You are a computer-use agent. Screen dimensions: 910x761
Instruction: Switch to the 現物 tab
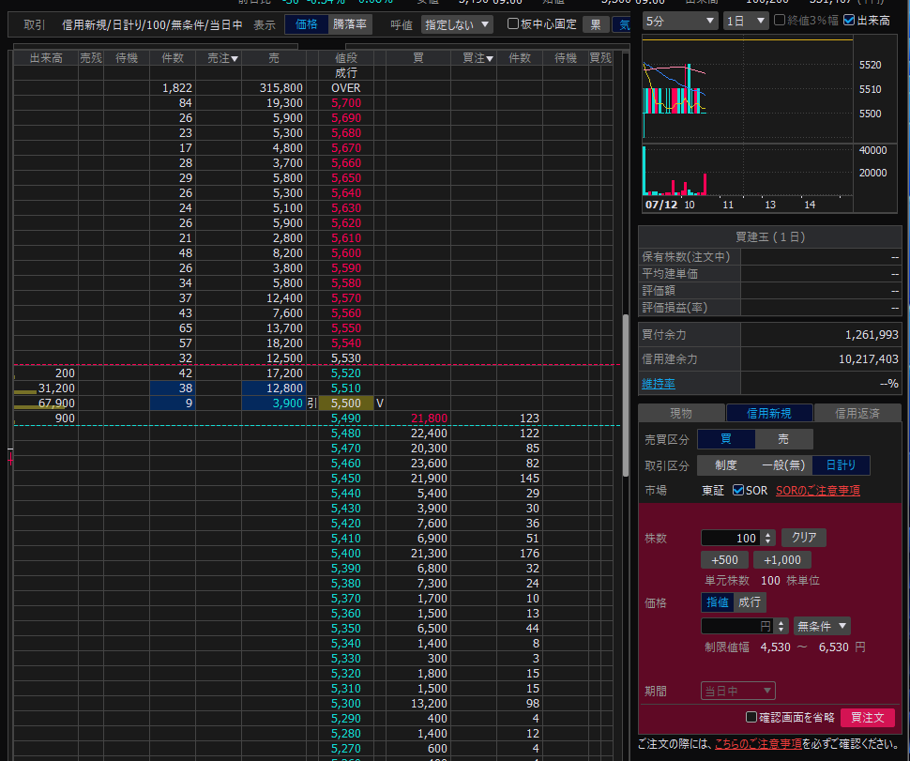(681, 413)
